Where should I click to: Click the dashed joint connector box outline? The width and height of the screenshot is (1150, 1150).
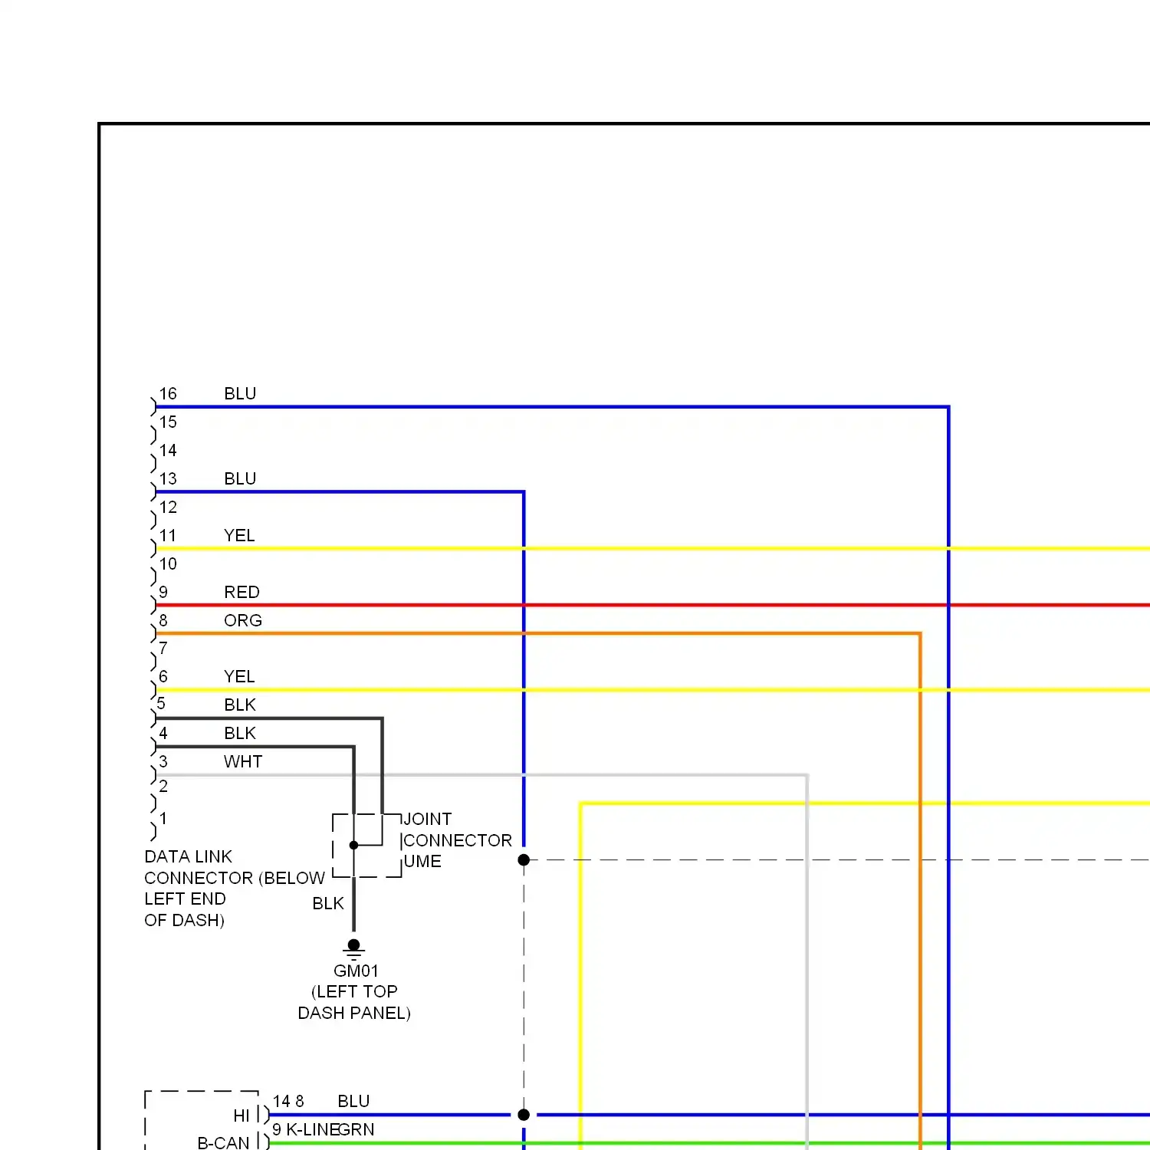pos(366,846)
